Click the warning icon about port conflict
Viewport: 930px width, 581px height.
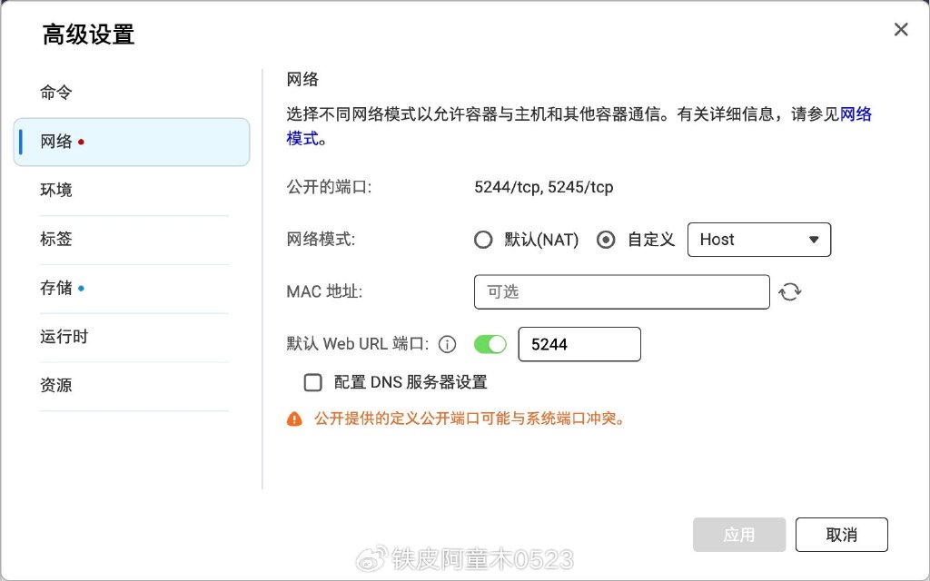[294, 419]
